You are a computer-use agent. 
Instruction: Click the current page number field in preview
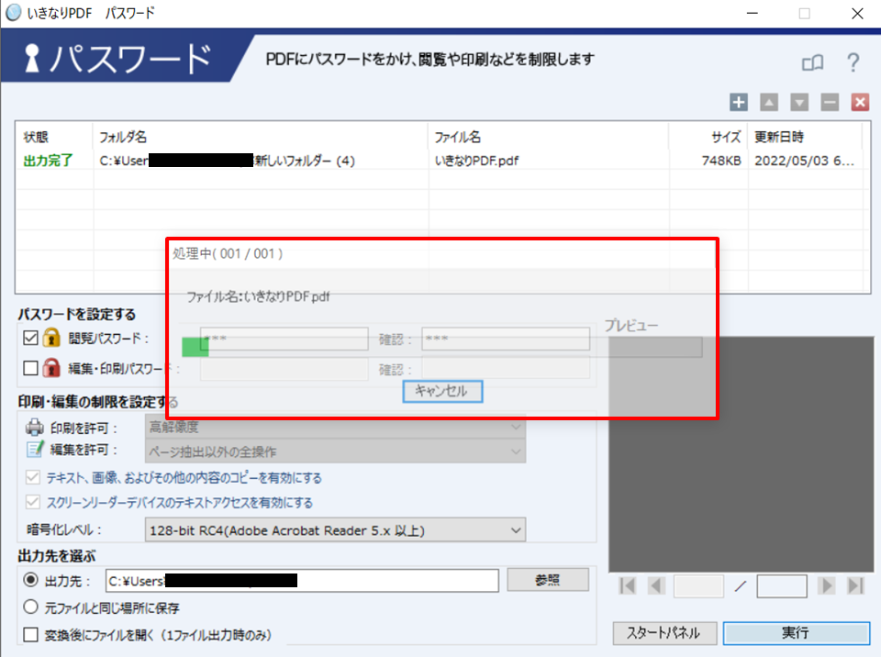click(x=698, y=585)
